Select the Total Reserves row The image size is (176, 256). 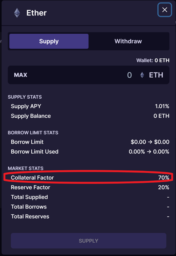pos(90,216)
